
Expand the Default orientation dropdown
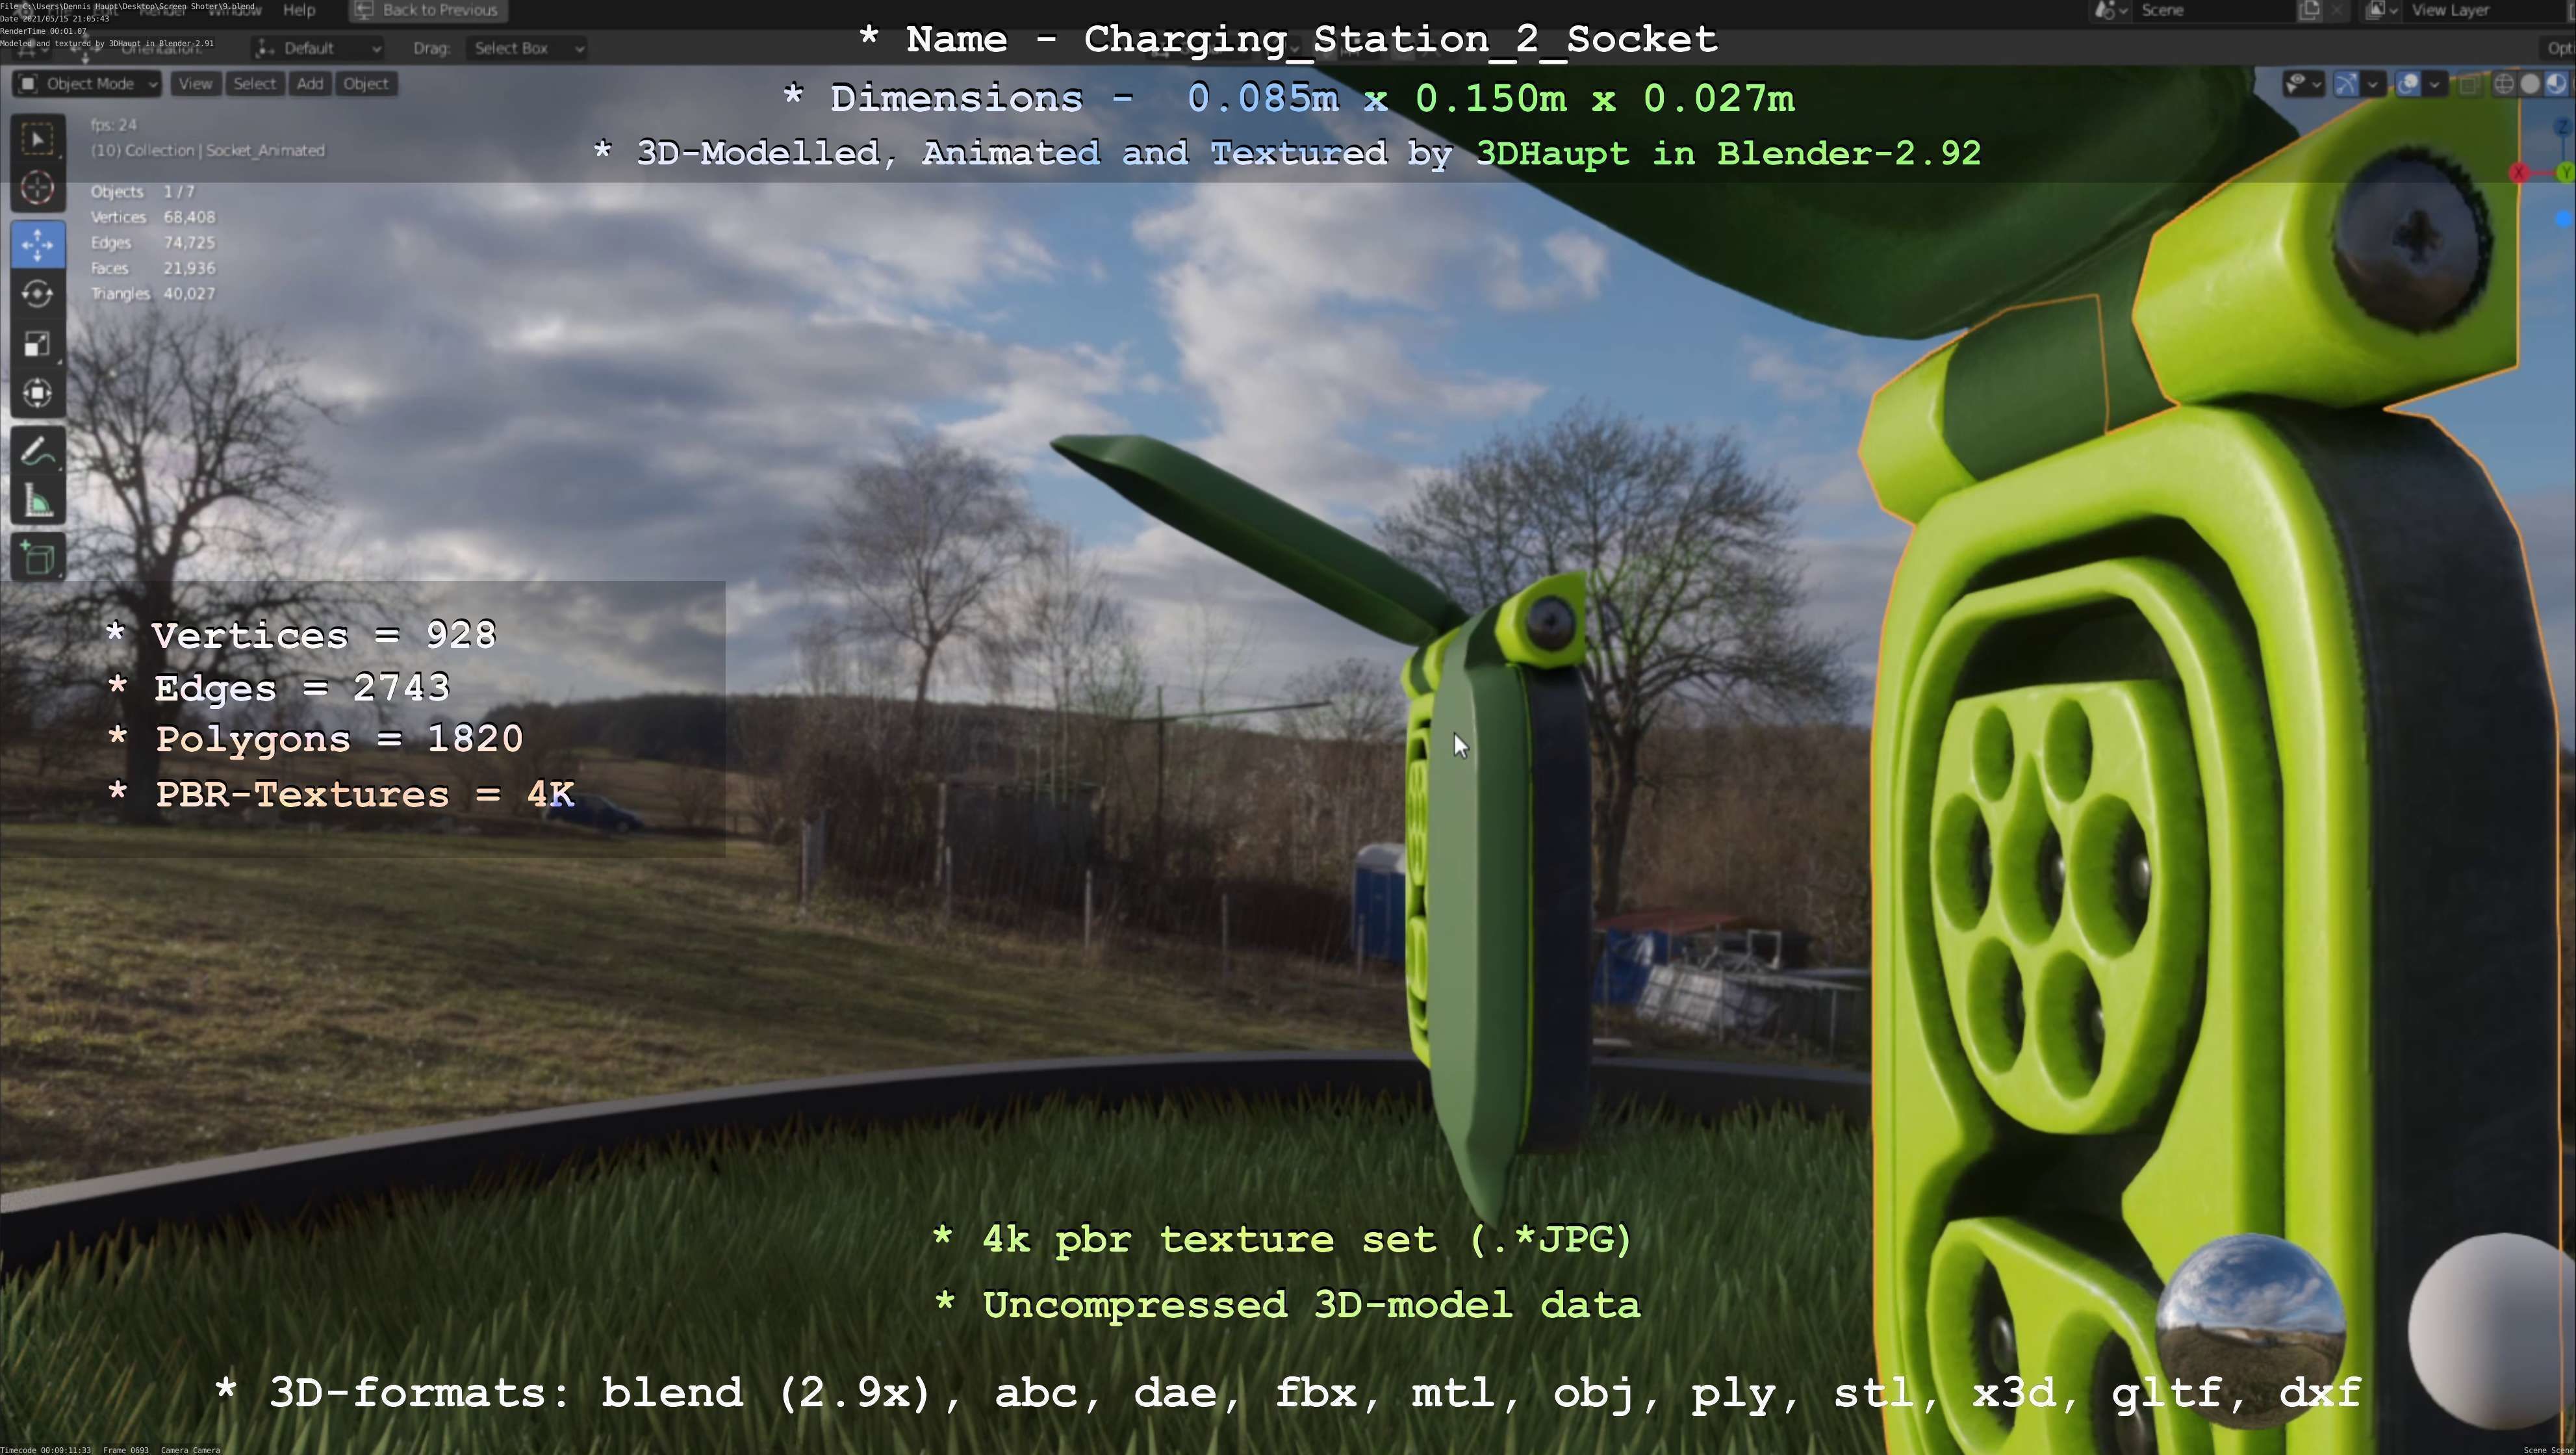[318, 48]
